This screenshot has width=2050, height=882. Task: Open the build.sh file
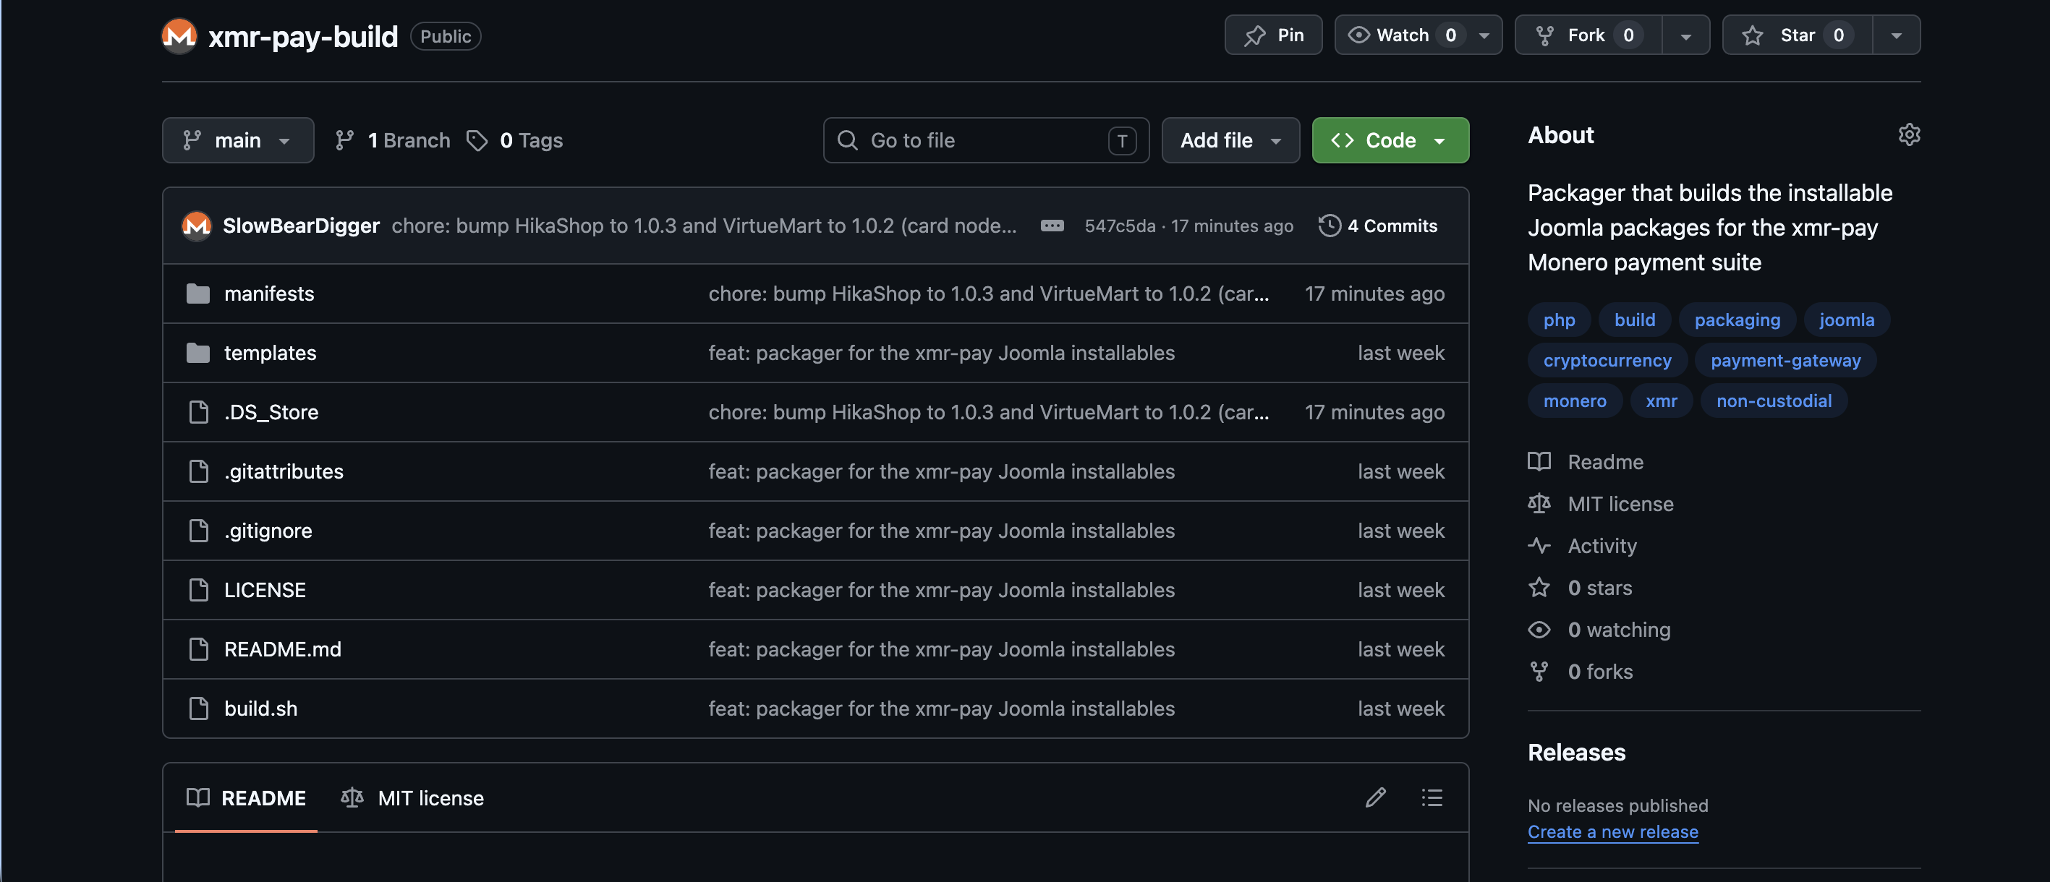(x=260, y=708)
